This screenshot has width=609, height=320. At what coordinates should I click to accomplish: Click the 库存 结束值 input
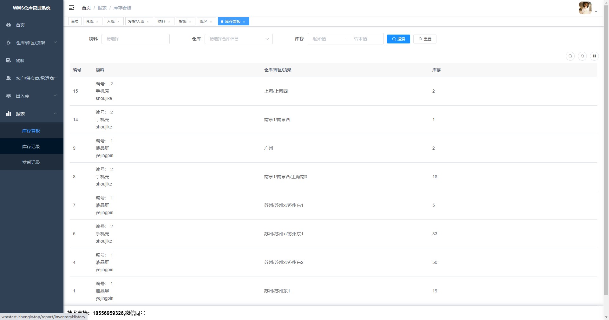point(366,39)
